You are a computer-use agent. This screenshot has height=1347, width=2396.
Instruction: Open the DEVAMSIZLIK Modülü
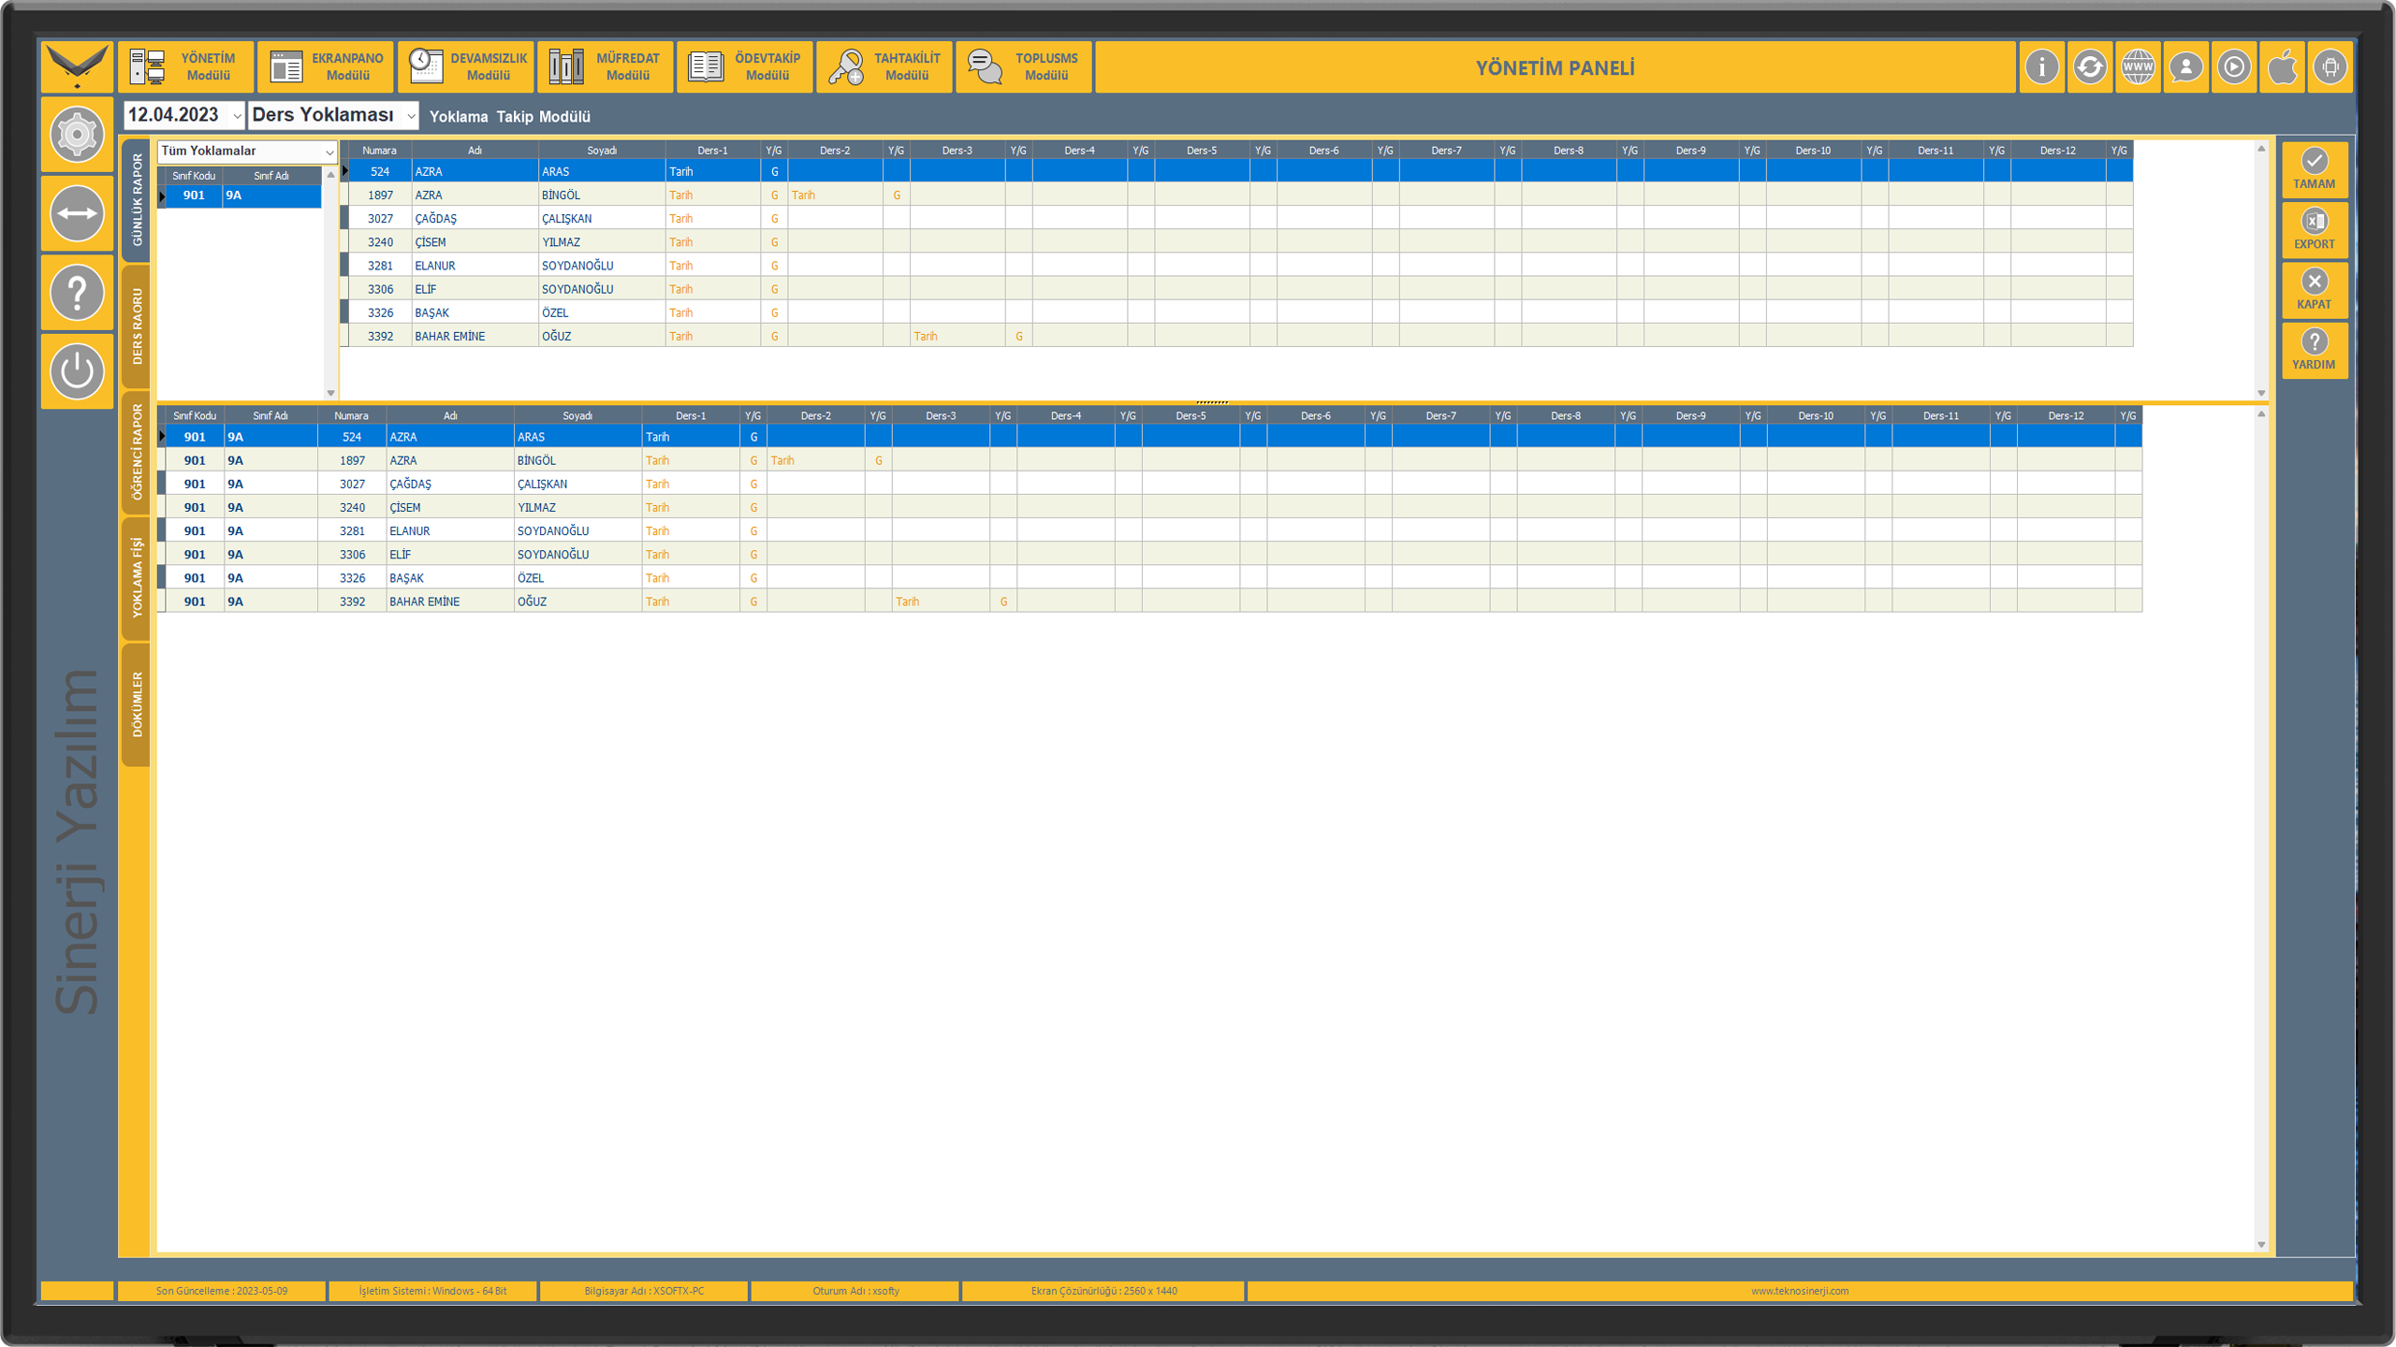466,67
